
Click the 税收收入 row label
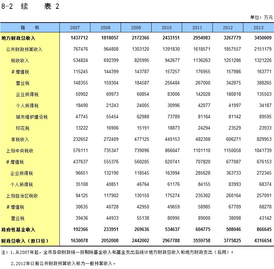pyautogui.click(x=20, y=61)
